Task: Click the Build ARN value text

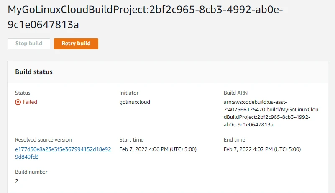Action: click(x=271, y=113)
